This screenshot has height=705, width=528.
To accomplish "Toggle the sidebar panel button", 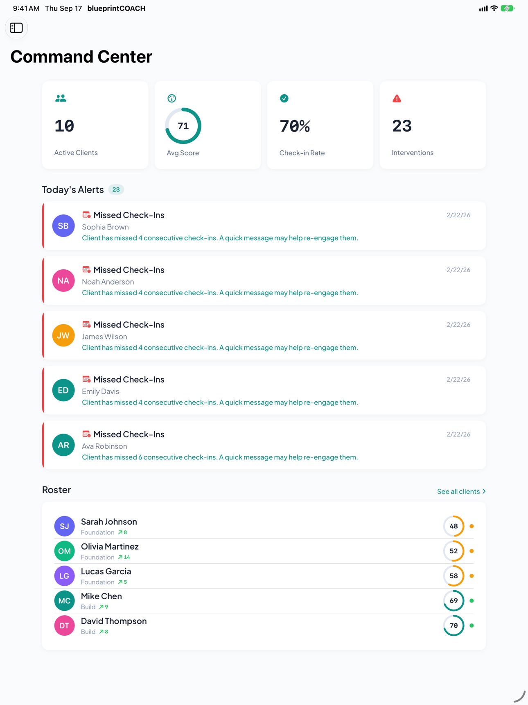I will click(x=16, y=28).
